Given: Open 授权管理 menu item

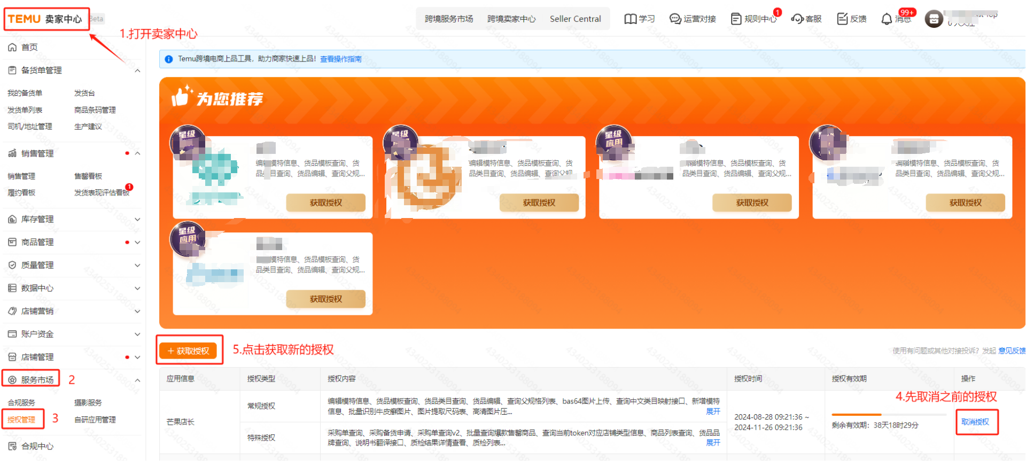Looking at the screenshot, I should pyautogui.click(x=21, y=420).
